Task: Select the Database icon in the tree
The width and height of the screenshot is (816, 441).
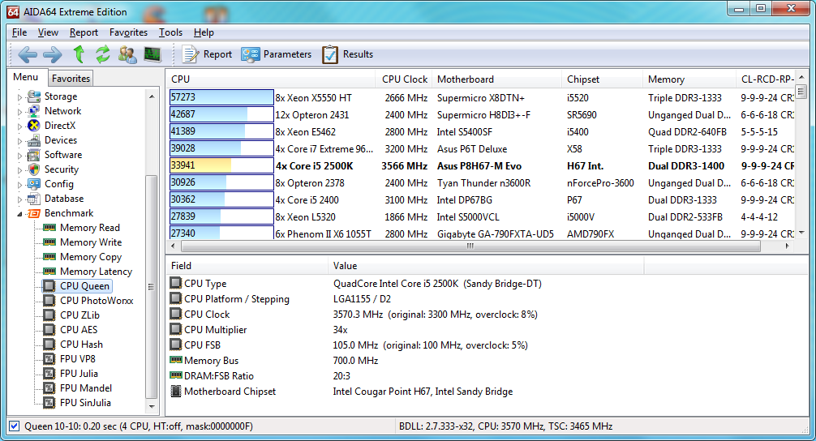Action: pos(34,198)
